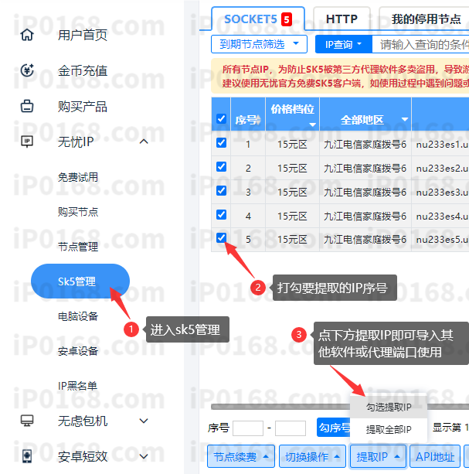
Task: Switch to the HTTP tab
Action: click(x=341, y=19)
